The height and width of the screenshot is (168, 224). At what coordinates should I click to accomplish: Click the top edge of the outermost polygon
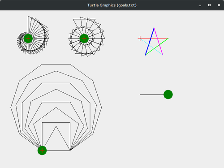pos(56,65)
